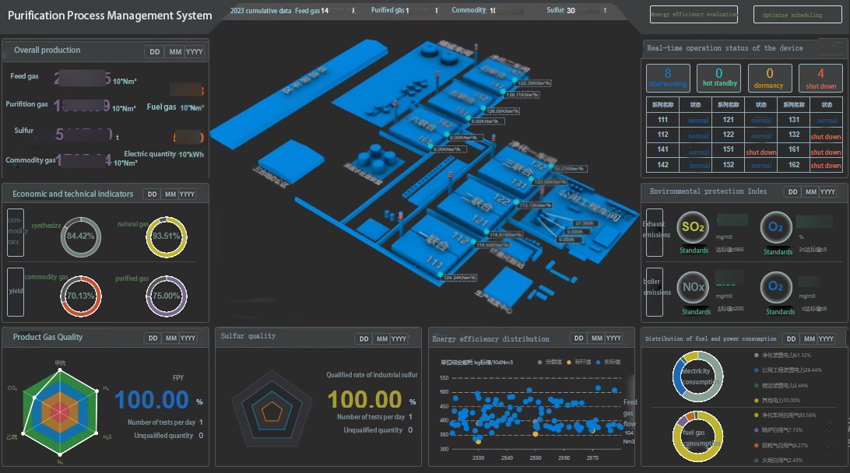850x473 pixels.
Task: Choose MM for Sulfur quality panel
Action: click(x=381, y=339)
